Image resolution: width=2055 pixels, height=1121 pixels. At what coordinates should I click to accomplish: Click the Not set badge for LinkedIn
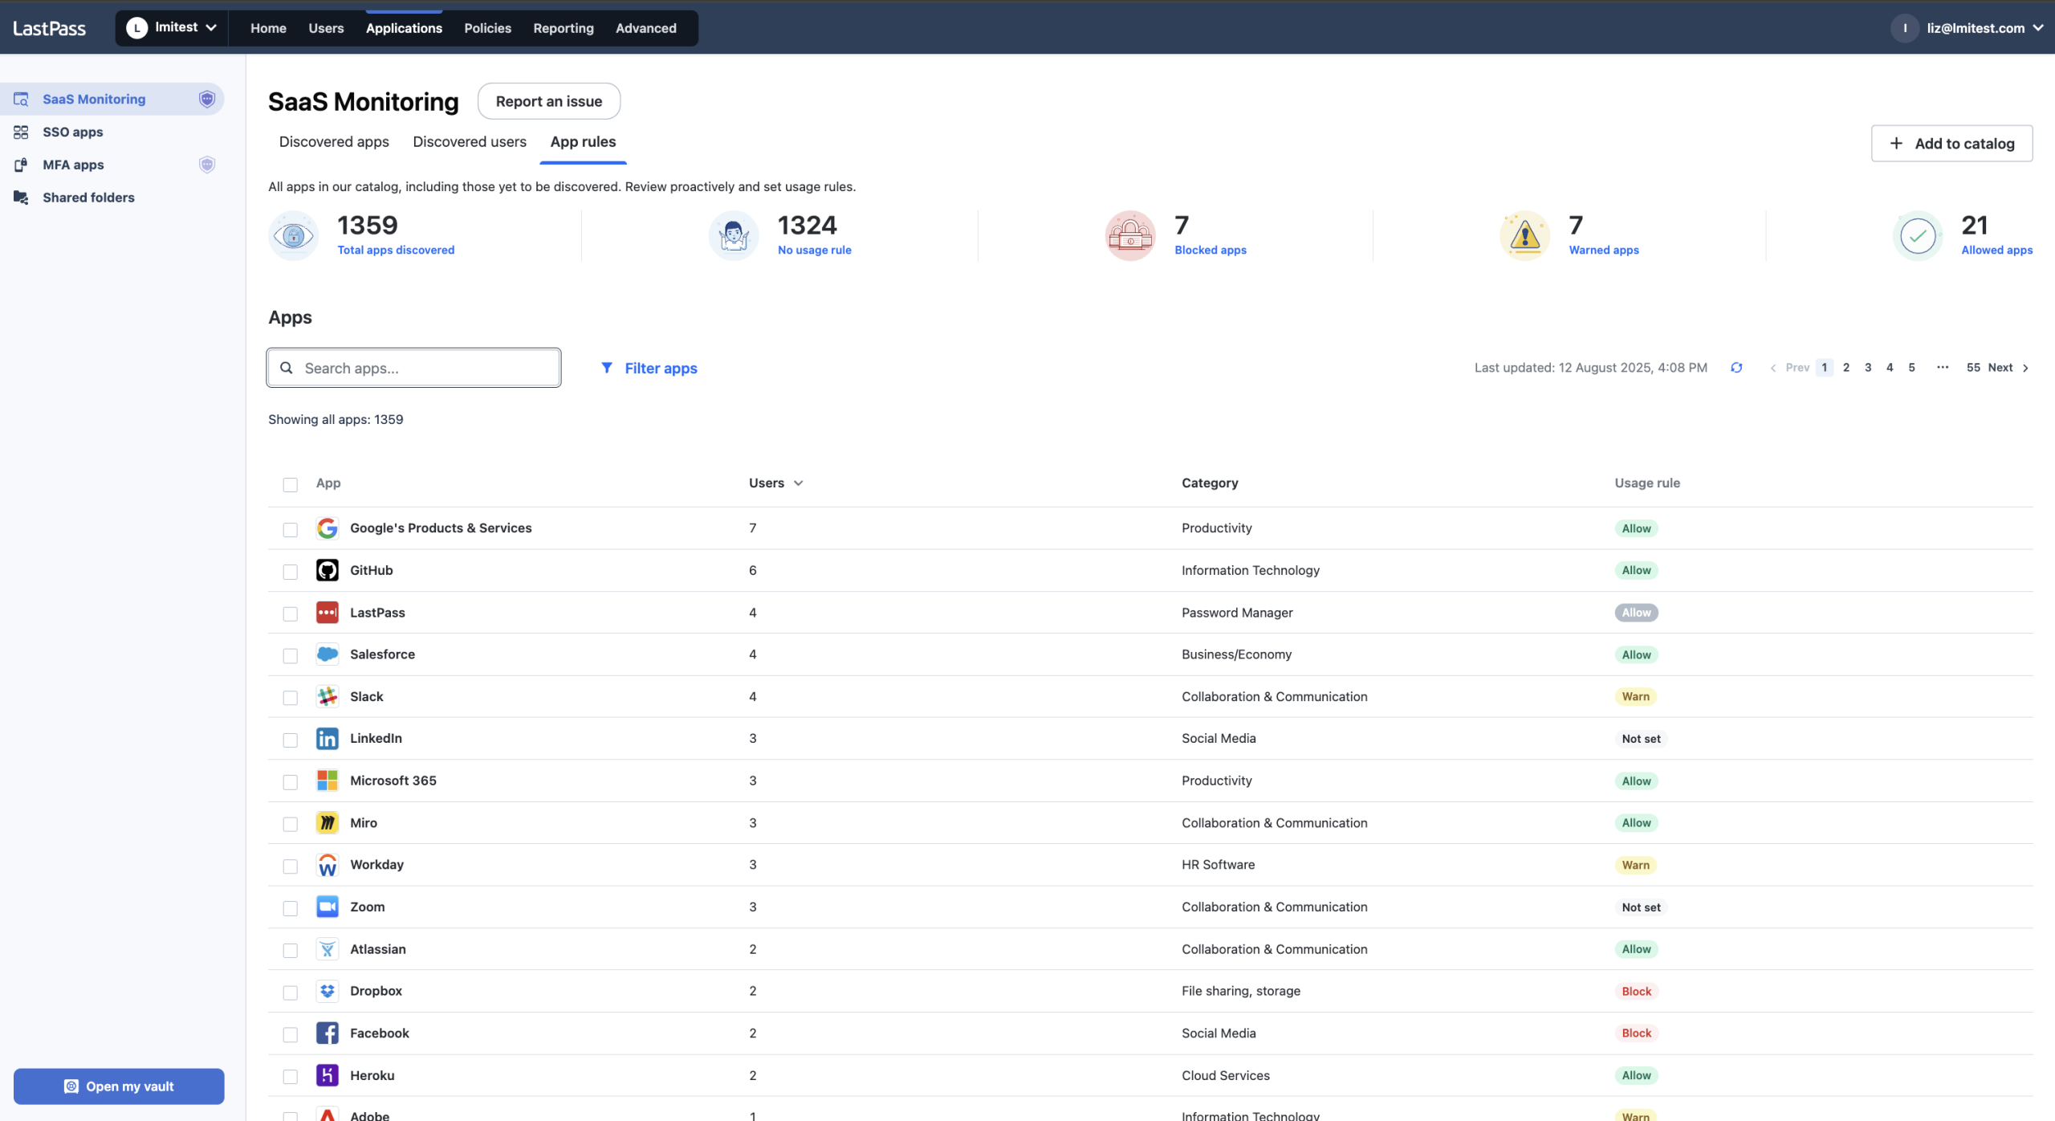[1641, 739]
